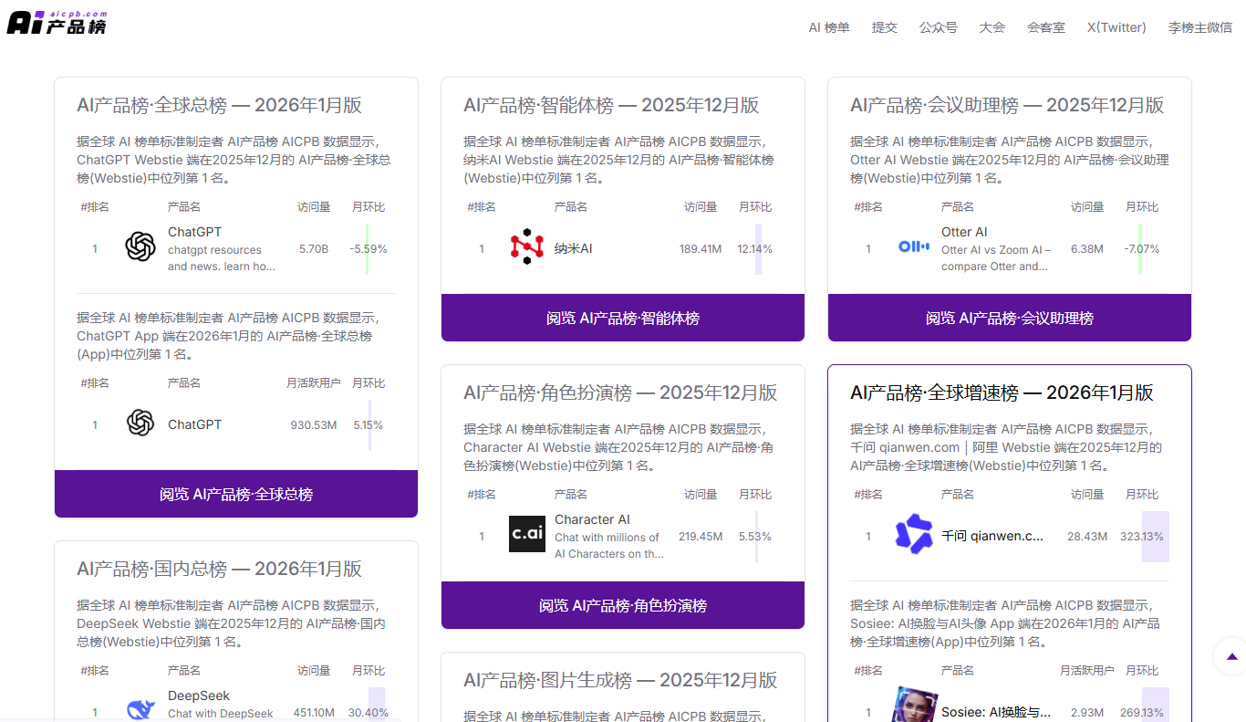Click the 'Chat with millions of AI Characters' description

[x=609, y=546]
